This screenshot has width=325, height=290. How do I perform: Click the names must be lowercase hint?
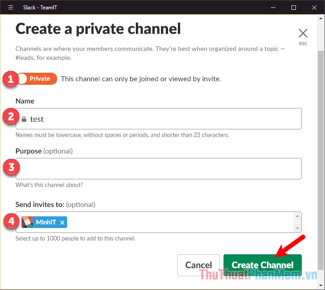click(122, 135)
